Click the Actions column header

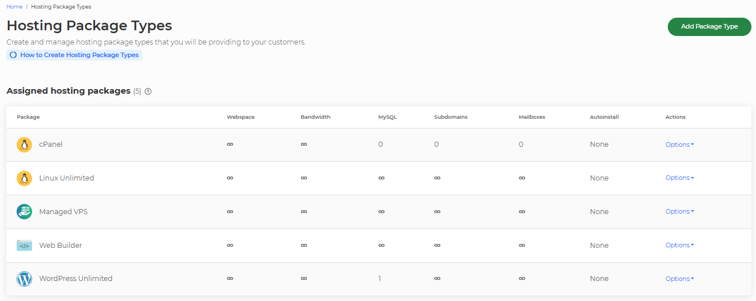point(675,117)
